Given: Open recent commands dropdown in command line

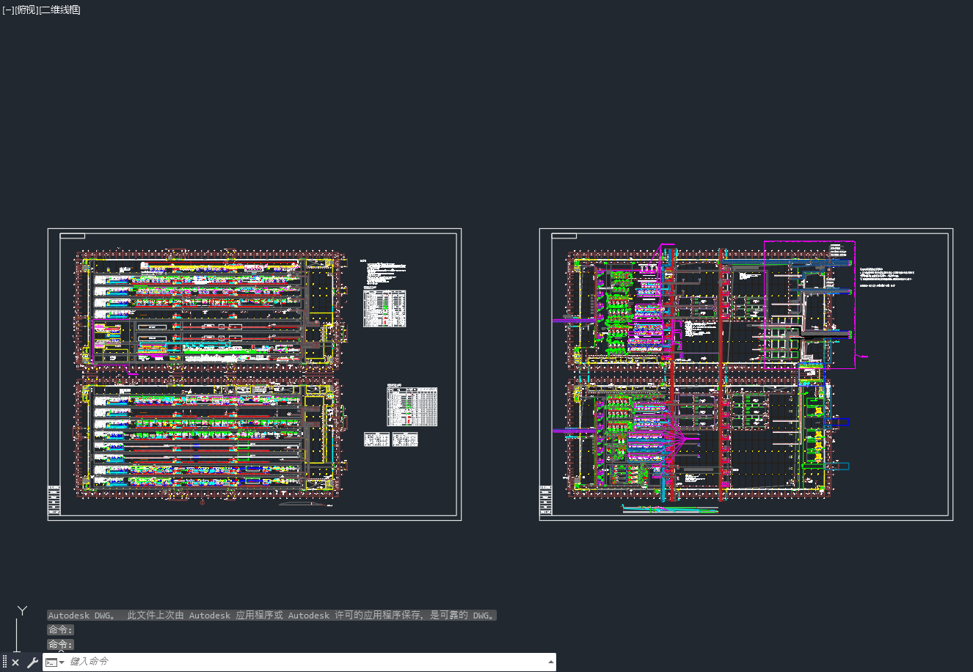Looking at the screenshot, I should point(55,662).
